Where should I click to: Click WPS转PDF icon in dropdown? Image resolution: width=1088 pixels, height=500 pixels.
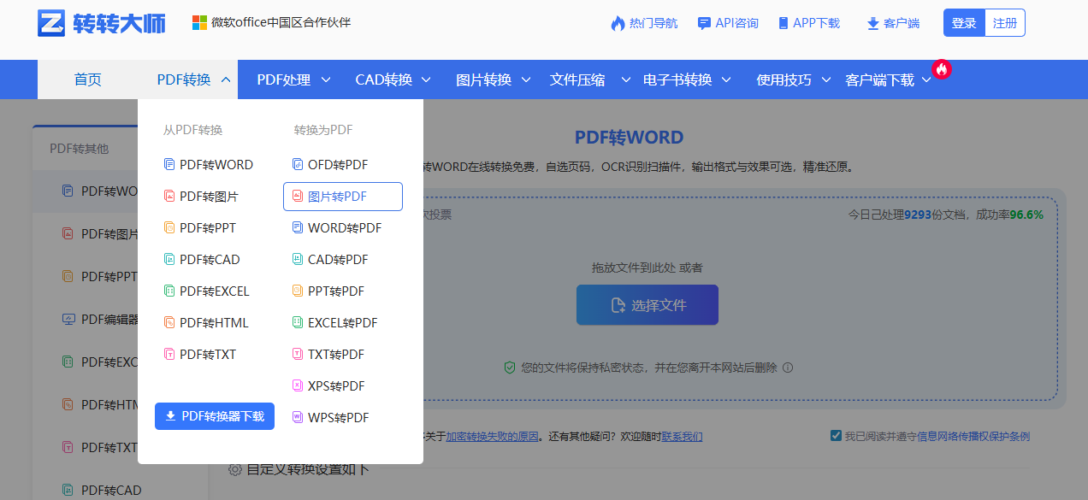pos(298,418)
